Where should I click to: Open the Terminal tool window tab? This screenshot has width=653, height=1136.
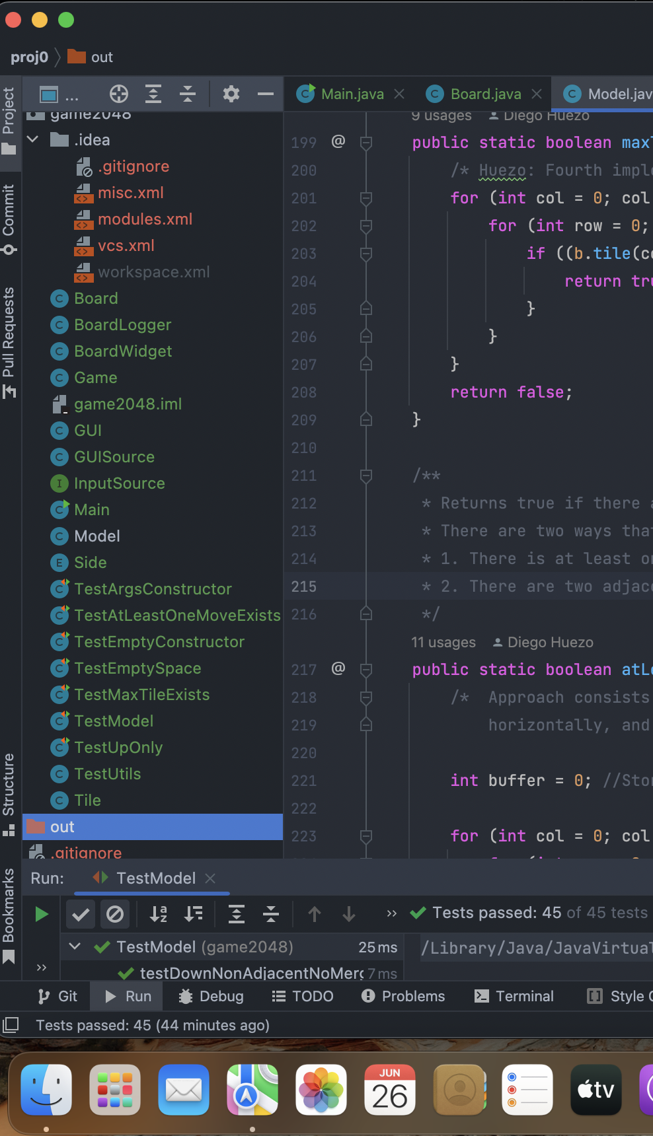tap(514, 996)
